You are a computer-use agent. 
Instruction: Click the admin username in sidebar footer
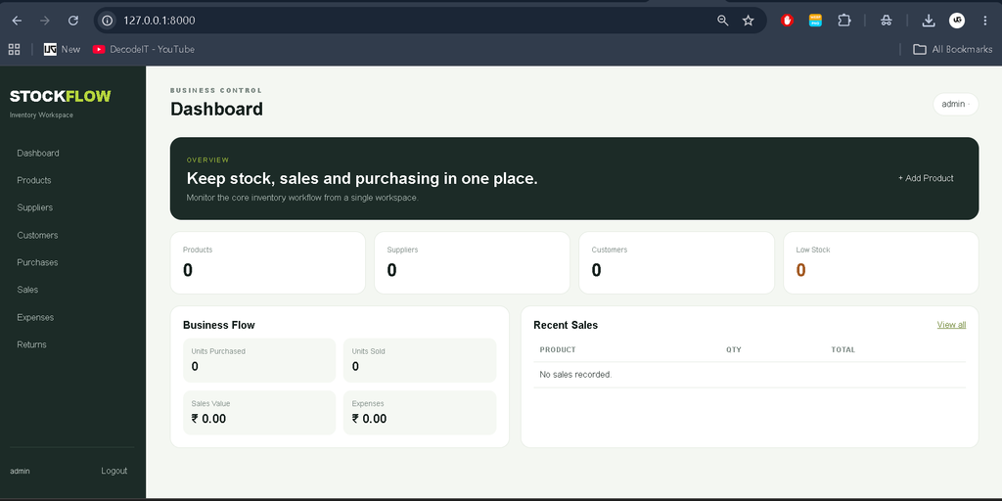(20, 471)
